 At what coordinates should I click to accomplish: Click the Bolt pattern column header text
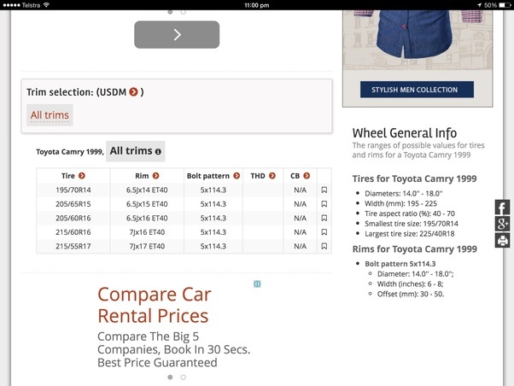pos(208,176)
